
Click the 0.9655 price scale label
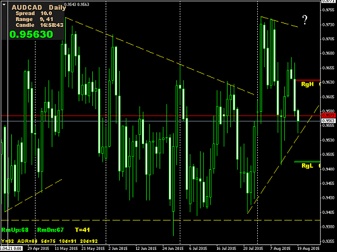tap(328, 68)
